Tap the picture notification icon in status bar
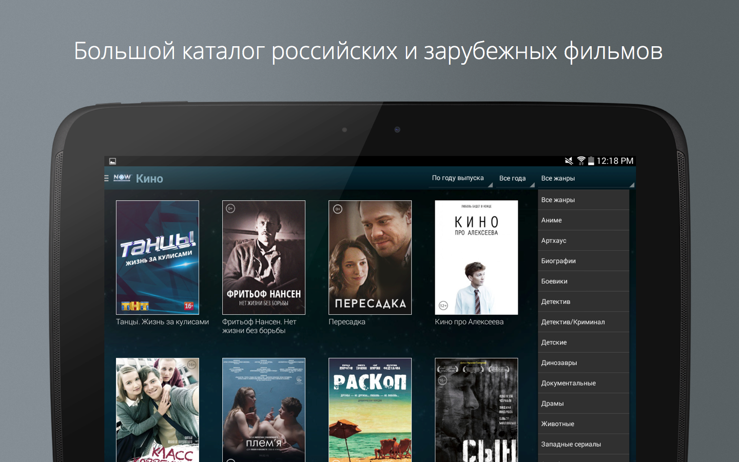This screenshot has width=739, height=462. tap(112, 161)
